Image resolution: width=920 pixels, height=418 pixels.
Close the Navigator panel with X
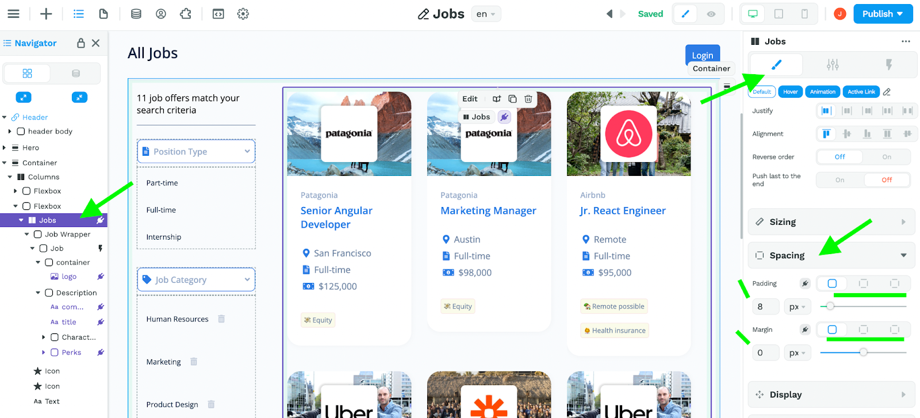pyautogui.click(x=96, y=43)
